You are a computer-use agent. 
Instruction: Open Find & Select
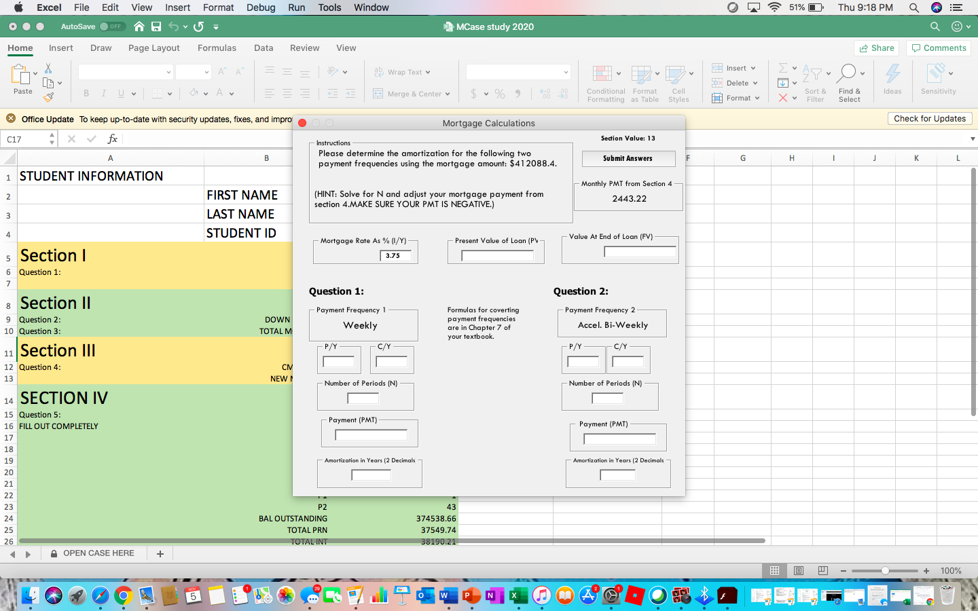tap(850, 84)
